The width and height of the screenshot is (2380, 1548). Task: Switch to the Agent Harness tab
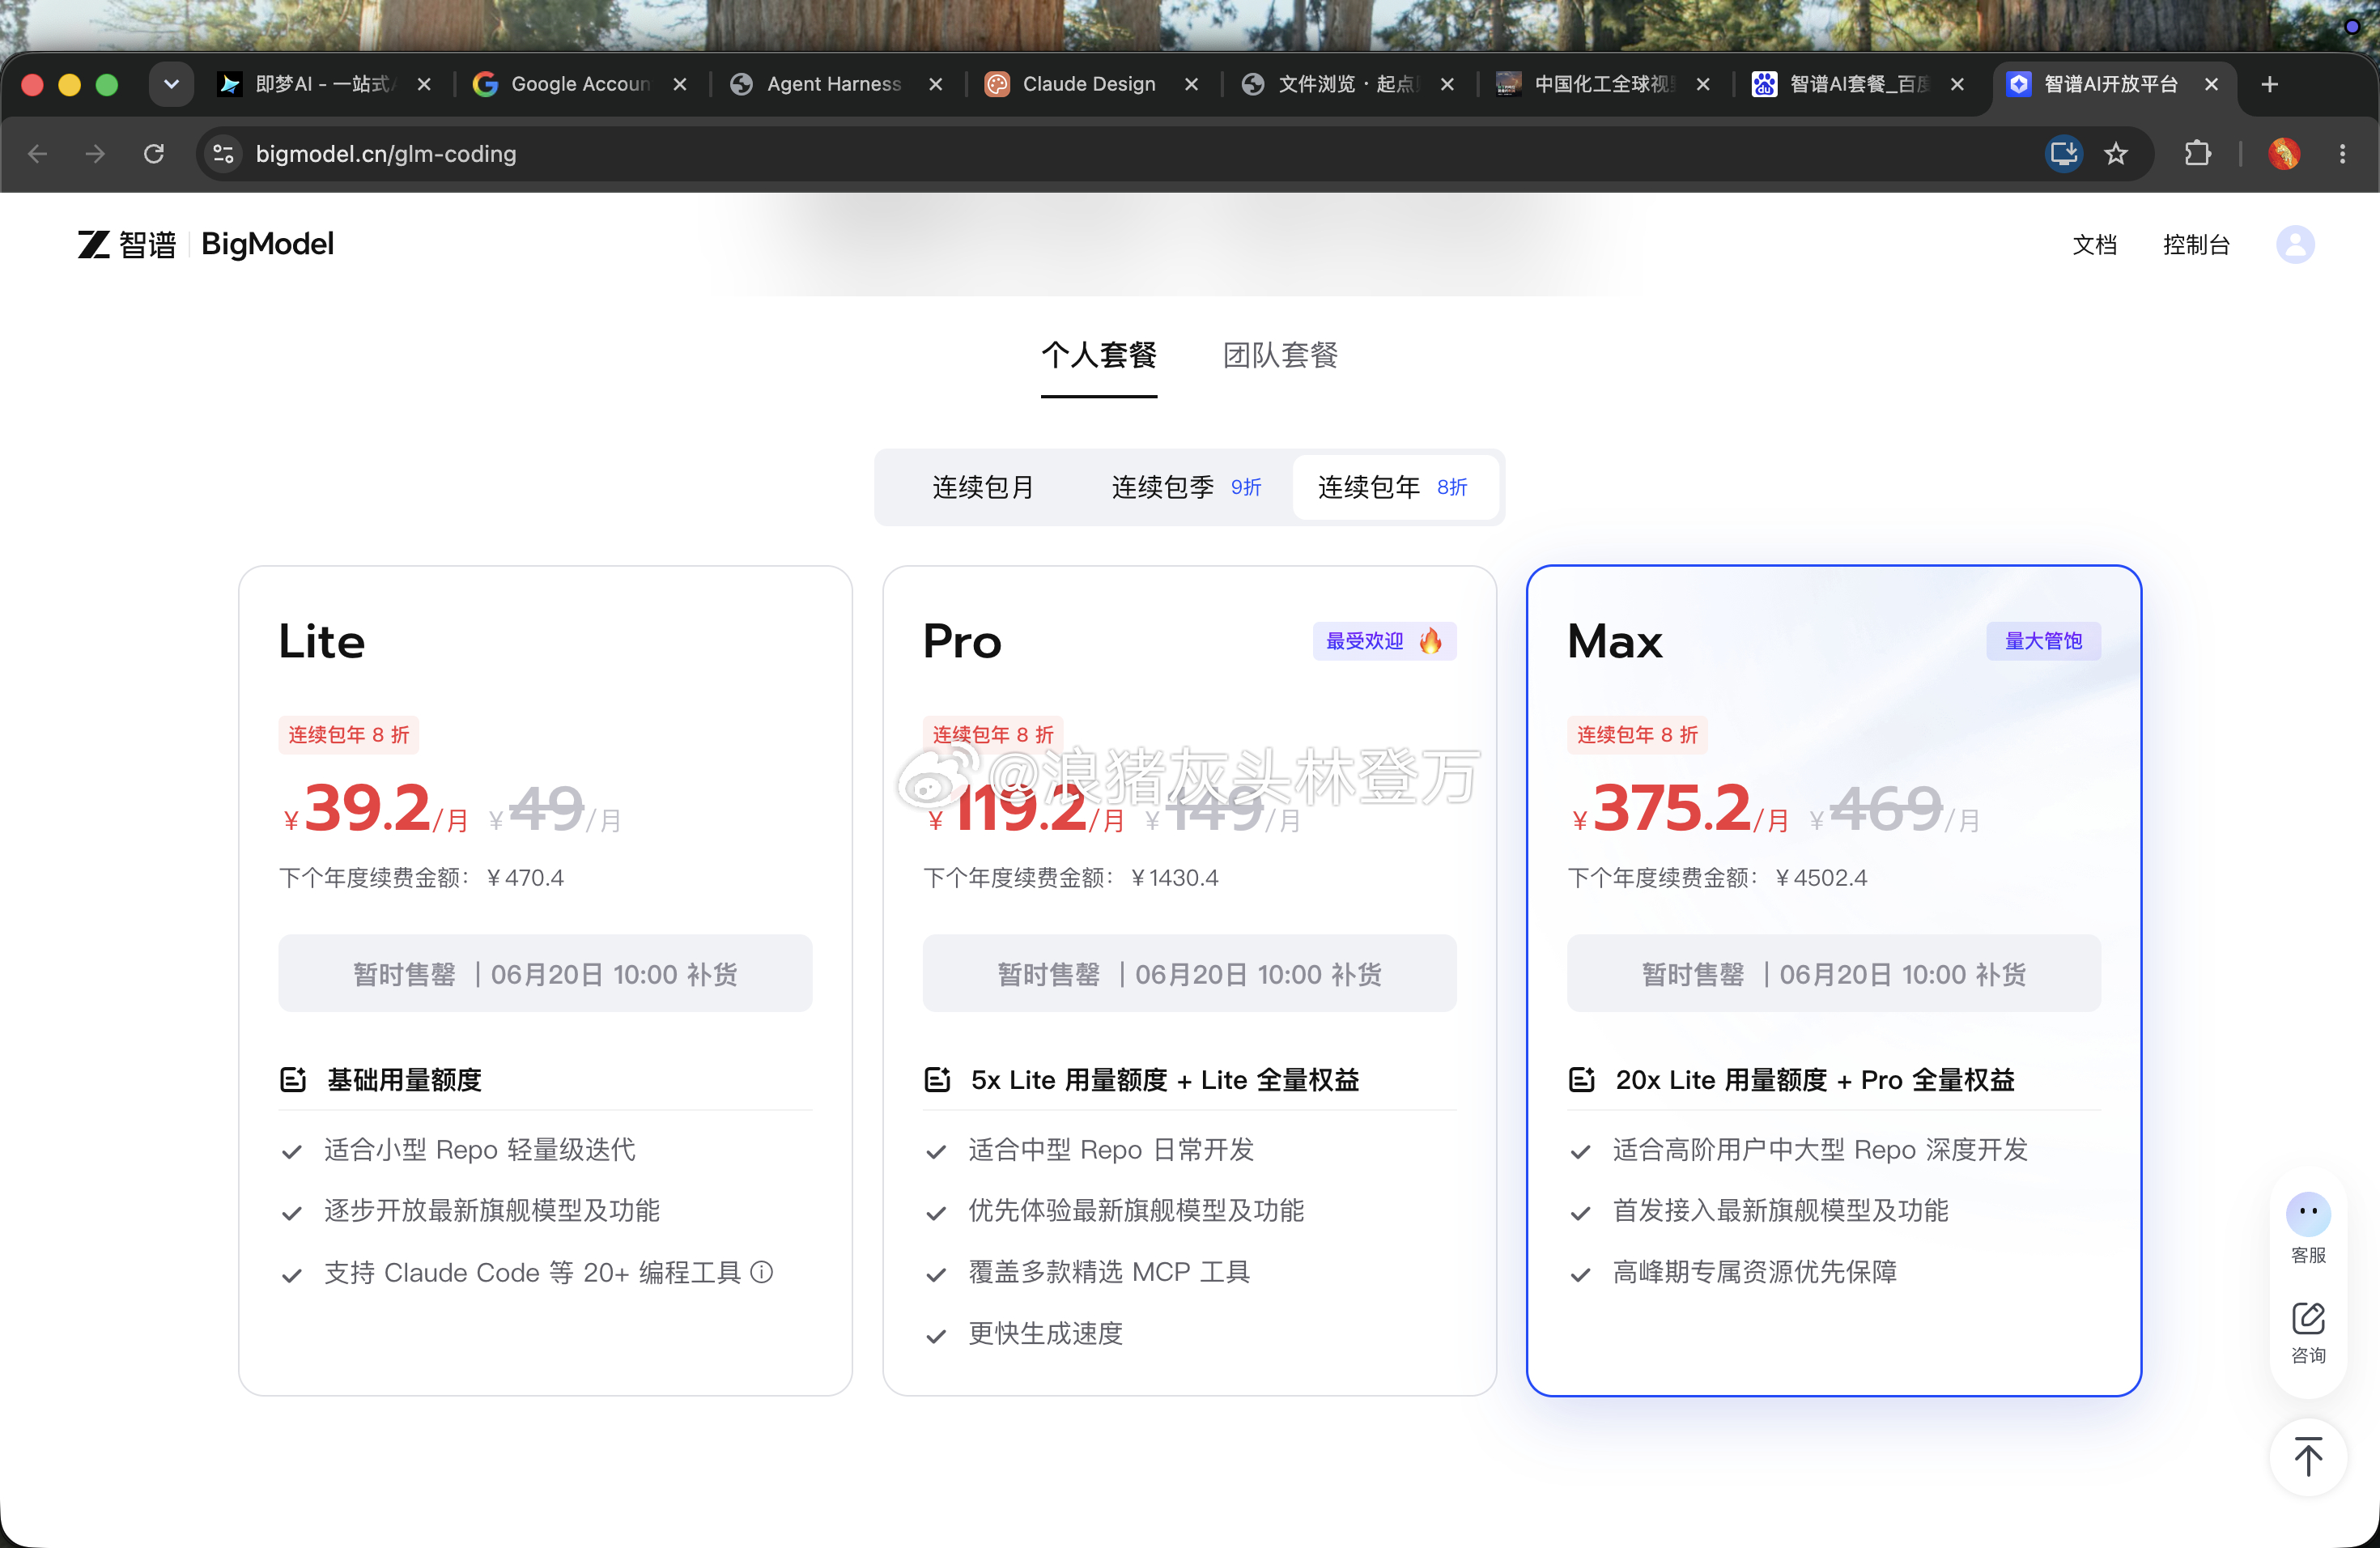[x=834, y=84]
